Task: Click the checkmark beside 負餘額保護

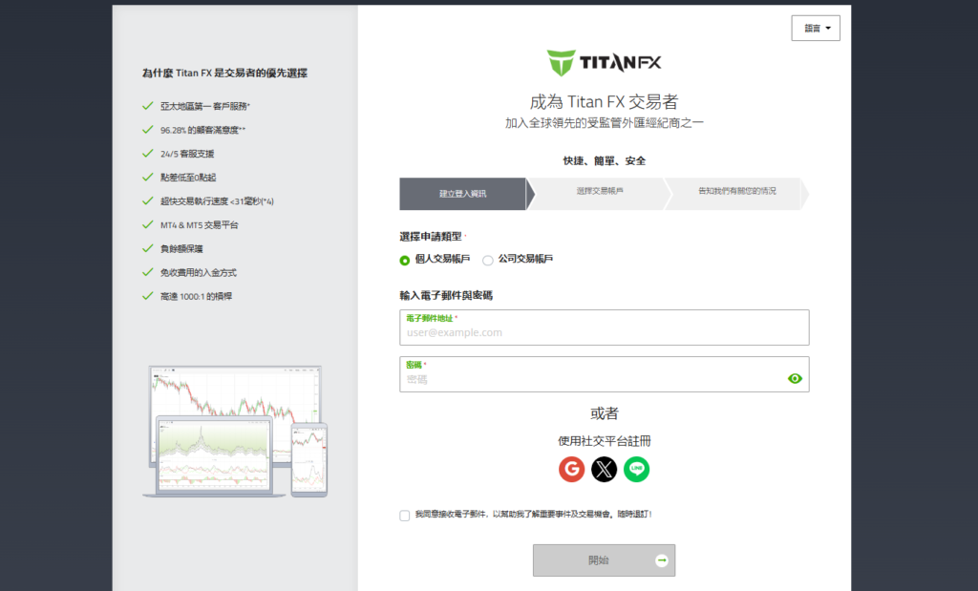Action: click(x=148, y=248)
